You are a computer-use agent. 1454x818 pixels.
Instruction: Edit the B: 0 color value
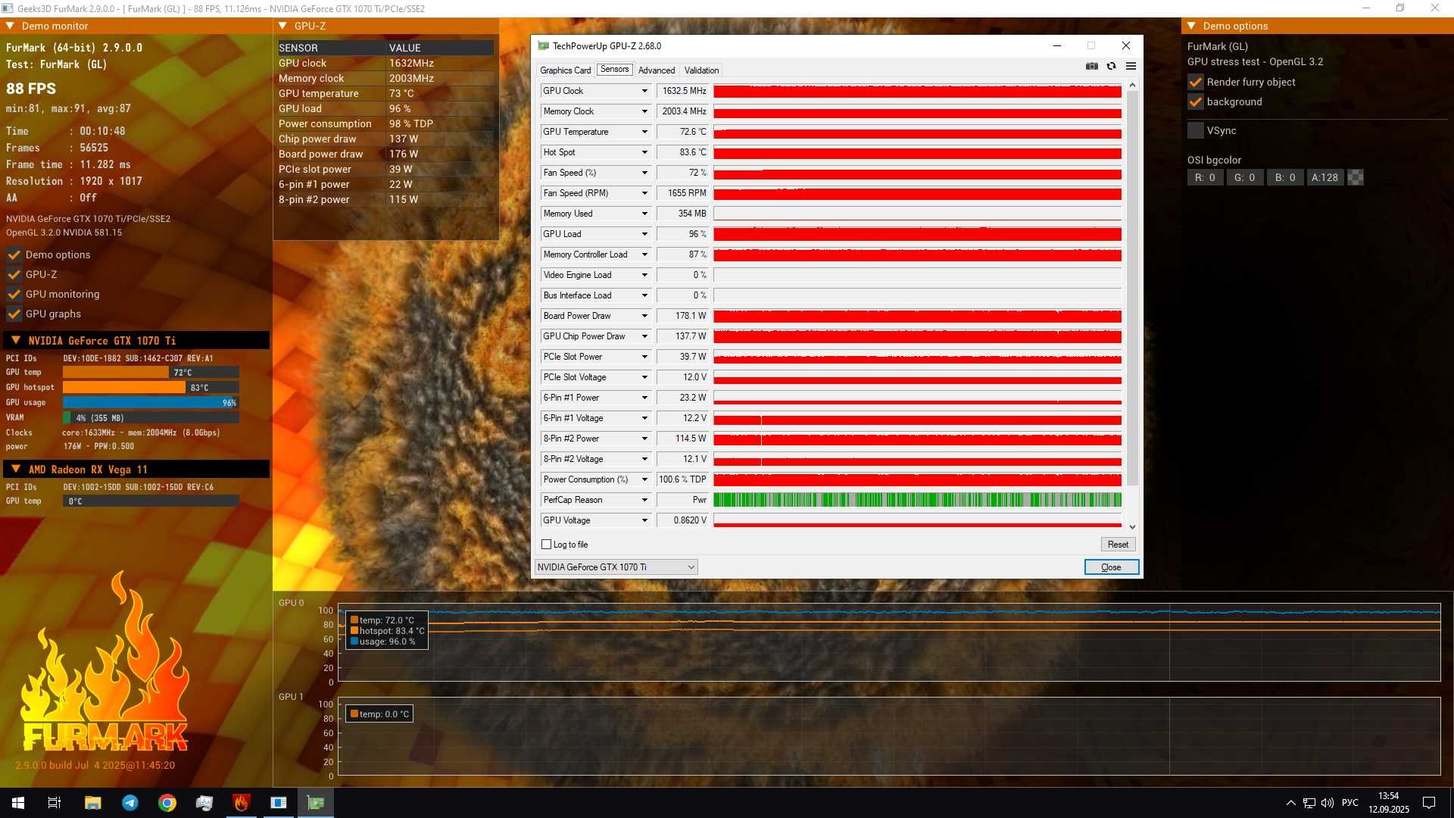point(1285,177)
